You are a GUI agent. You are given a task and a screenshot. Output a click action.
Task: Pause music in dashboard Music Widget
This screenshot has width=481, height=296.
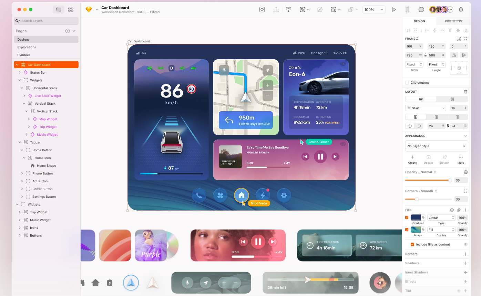320,157
